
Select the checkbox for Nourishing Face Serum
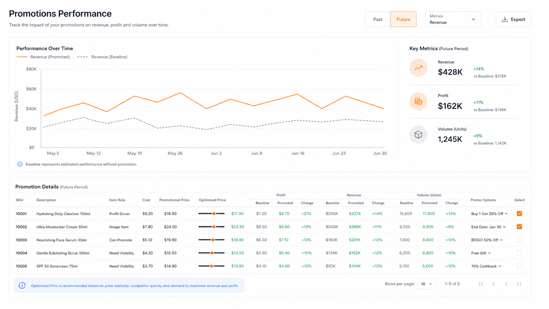pos(519,240)
